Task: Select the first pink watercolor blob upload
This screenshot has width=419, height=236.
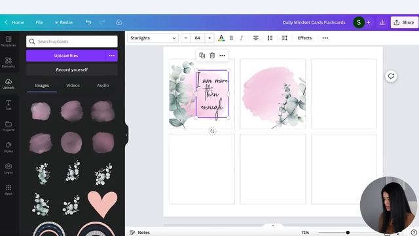Action: click(x=41, y=111)
